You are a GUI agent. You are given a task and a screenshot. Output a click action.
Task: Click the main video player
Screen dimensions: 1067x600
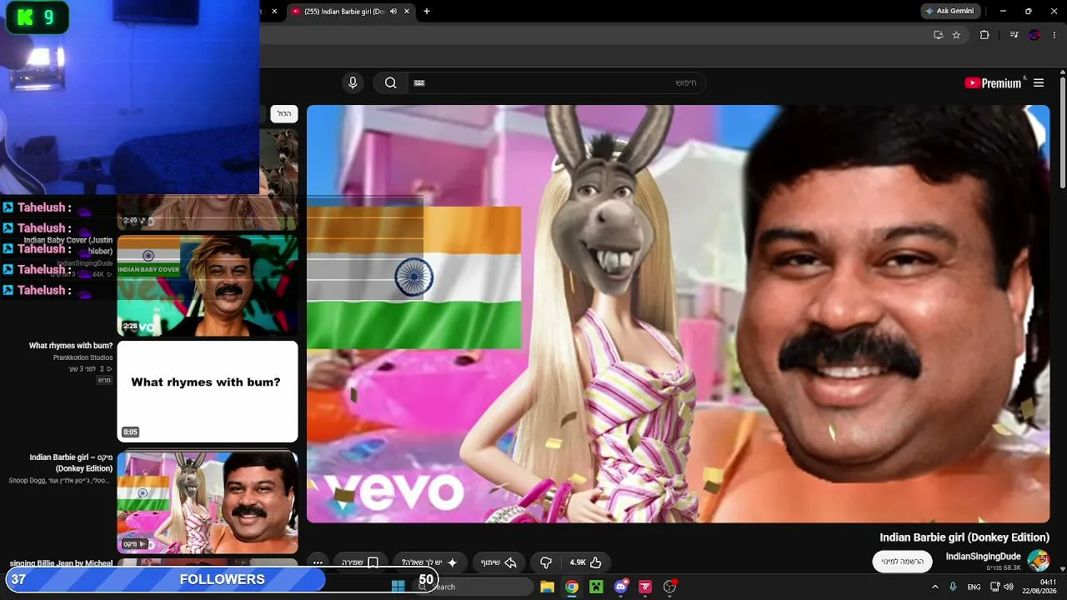[678, 314]
